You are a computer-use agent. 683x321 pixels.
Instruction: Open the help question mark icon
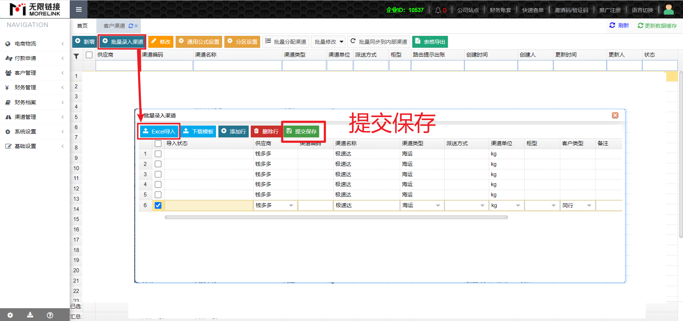[50, 315]
